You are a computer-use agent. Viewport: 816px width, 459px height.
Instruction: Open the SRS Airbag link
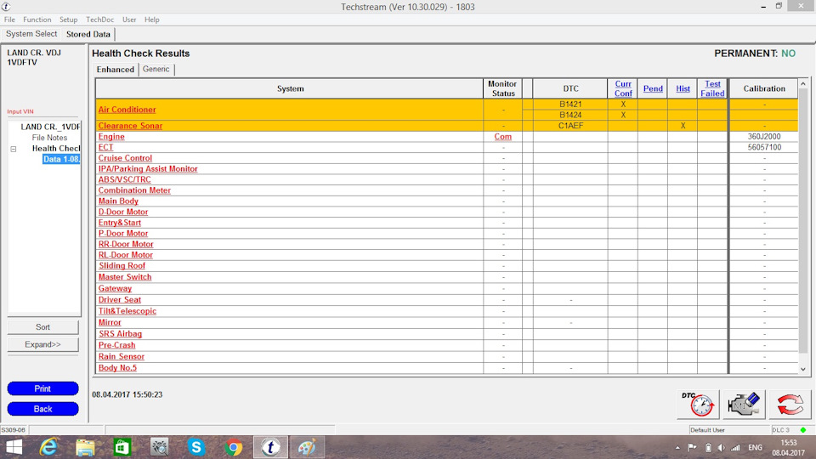120,333
